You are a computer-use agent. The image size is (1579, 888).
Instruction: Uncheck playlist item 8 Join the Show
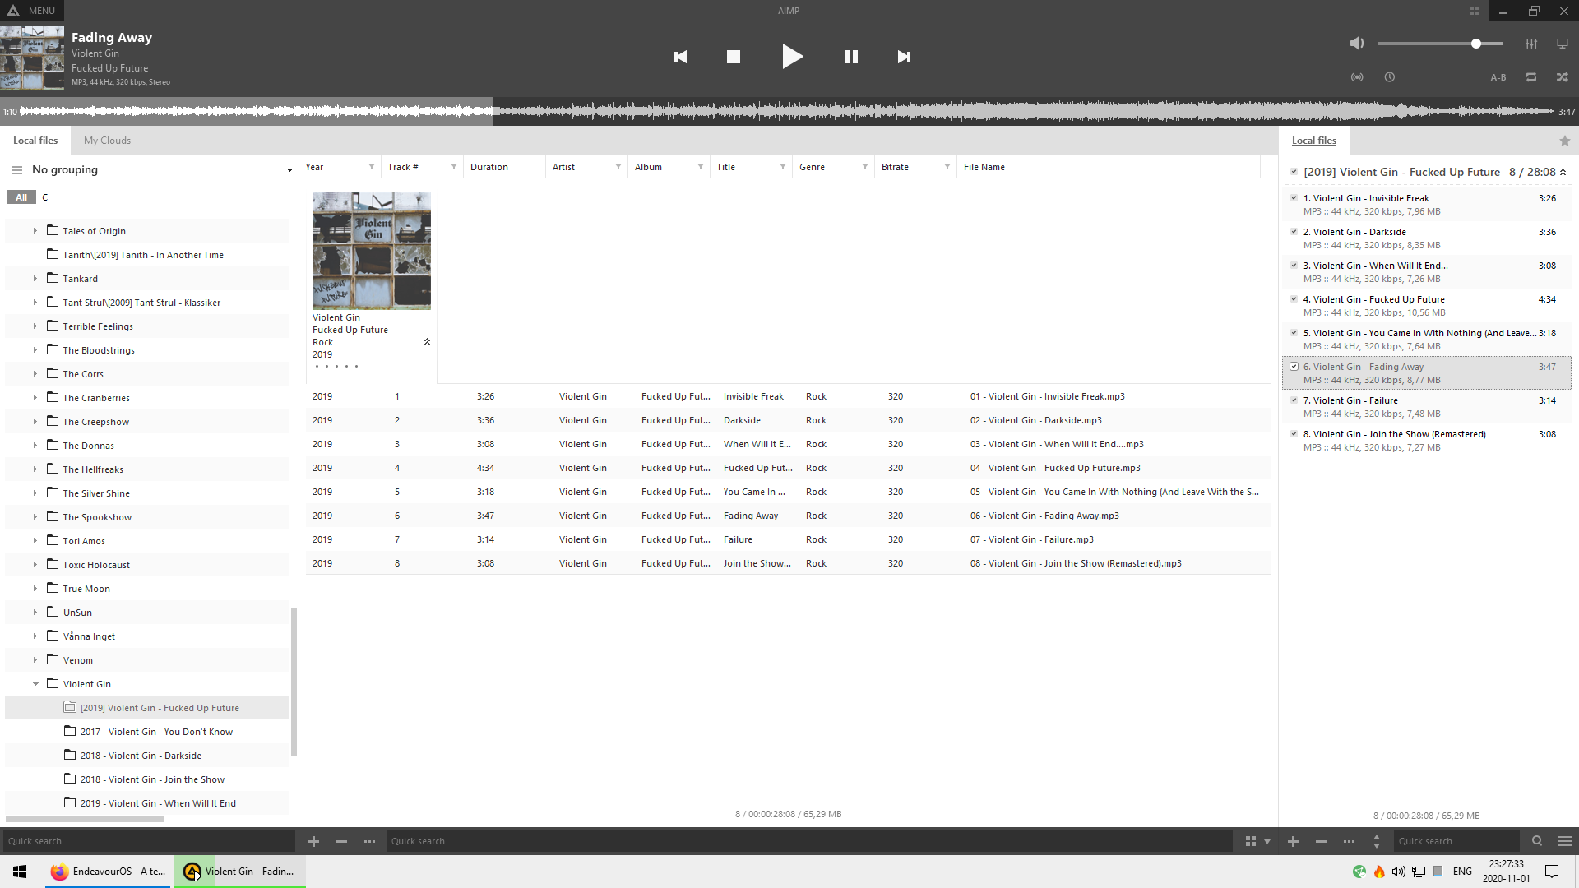pos(1294,434)
